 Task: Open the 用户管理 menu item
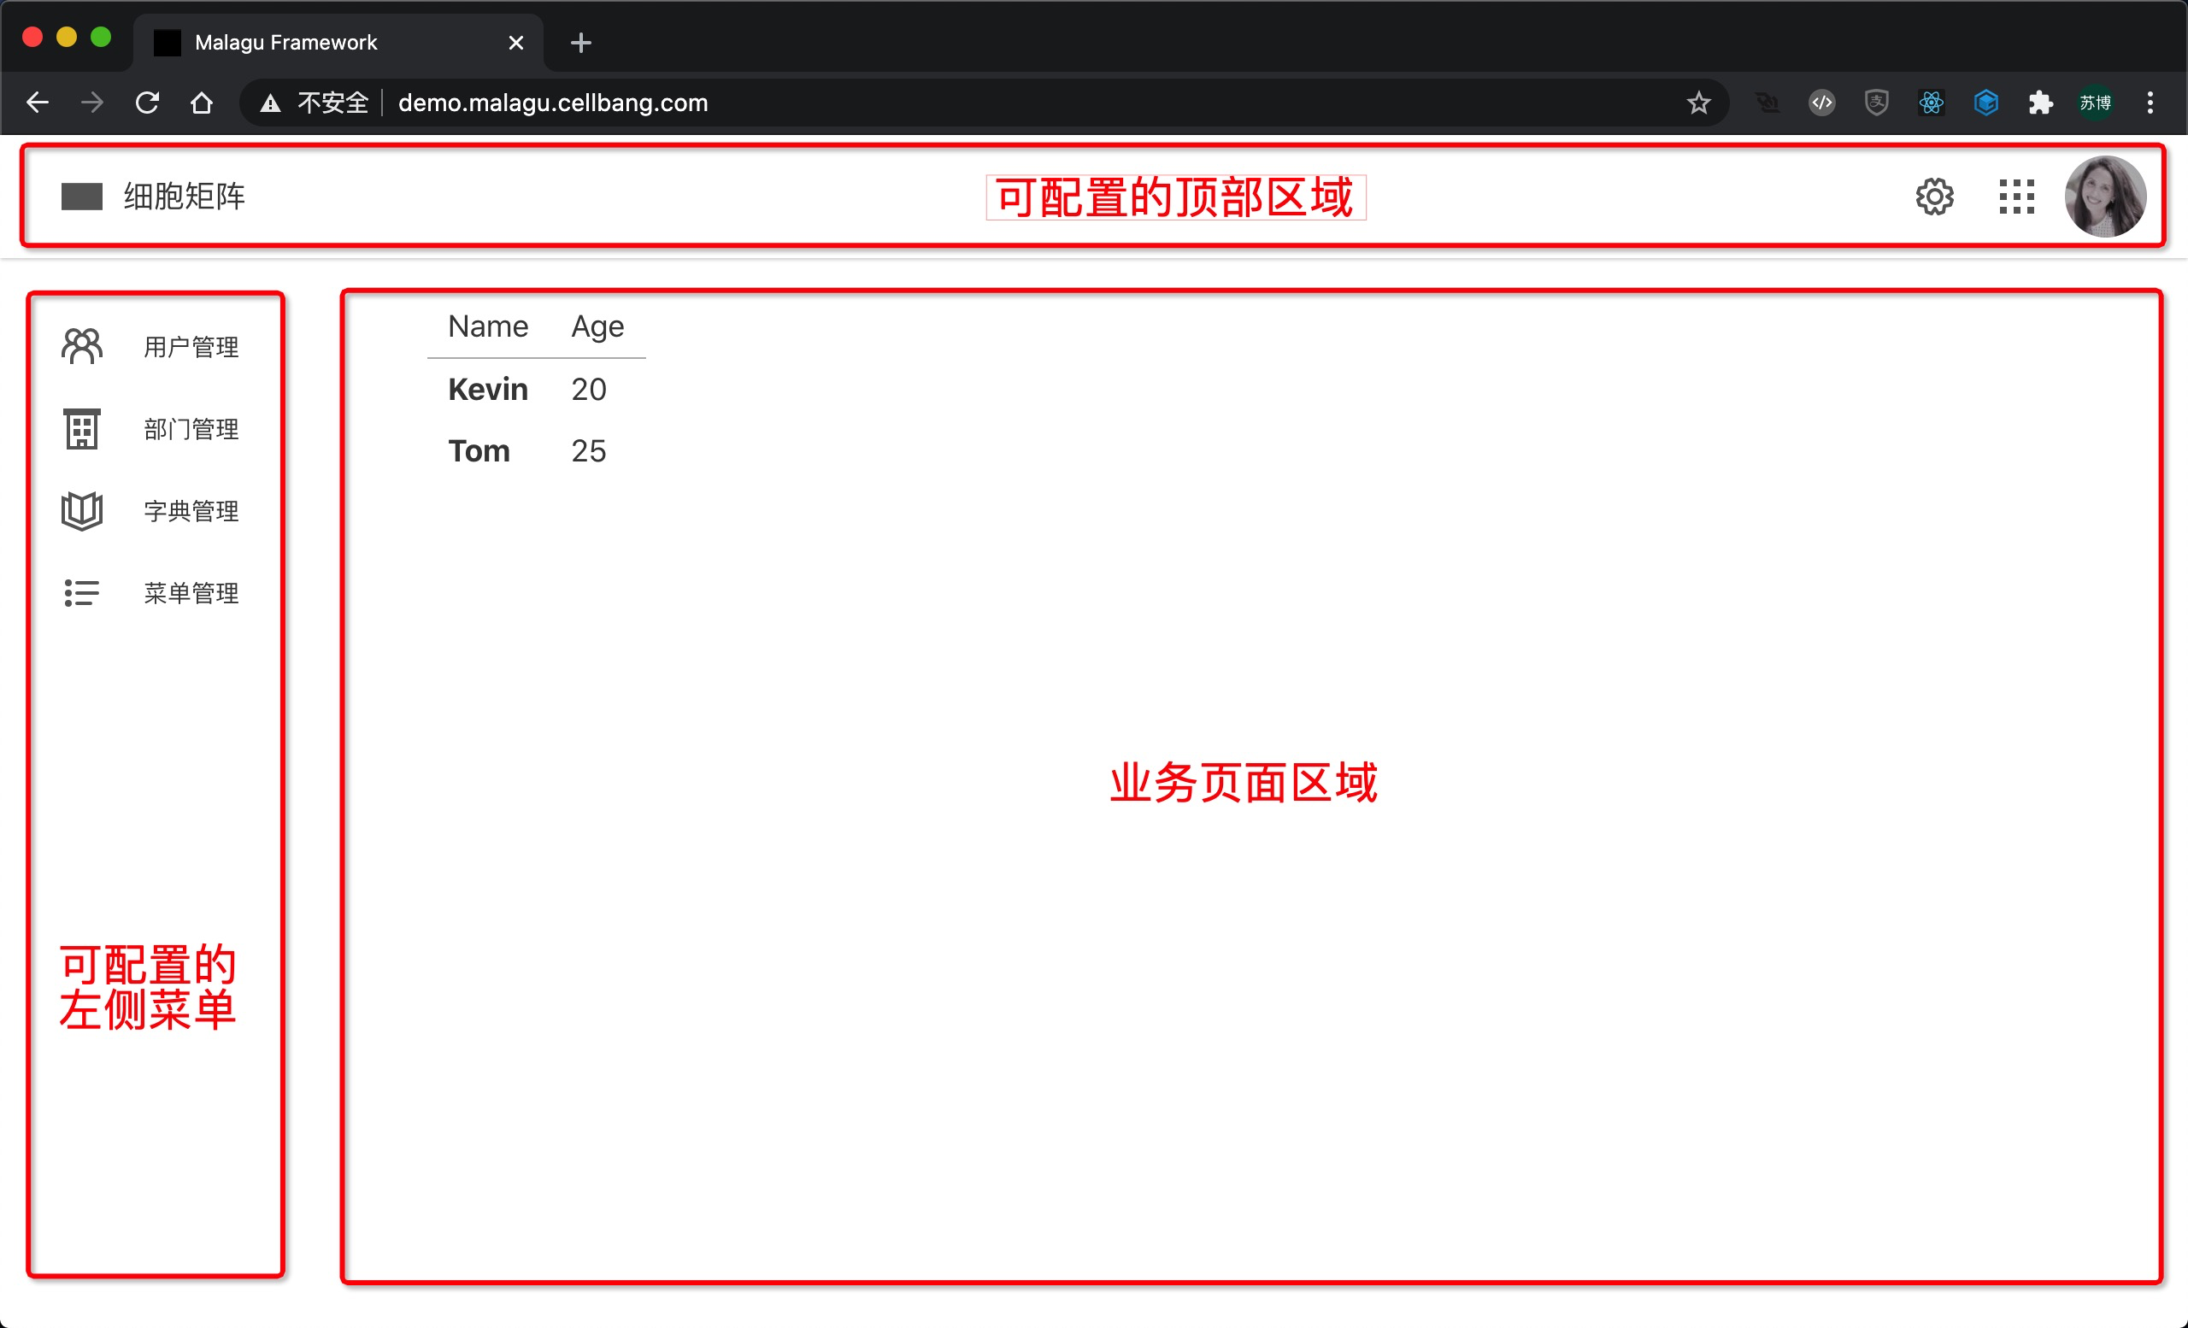[191, 347]
